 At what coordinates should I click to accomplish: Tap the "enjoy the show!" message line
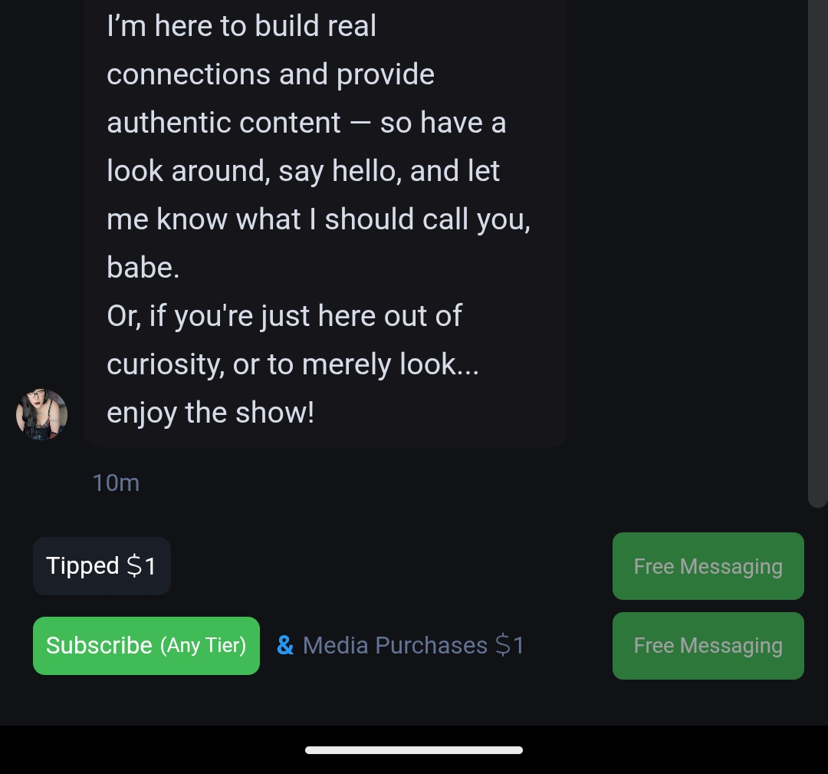tap(211, 413)
